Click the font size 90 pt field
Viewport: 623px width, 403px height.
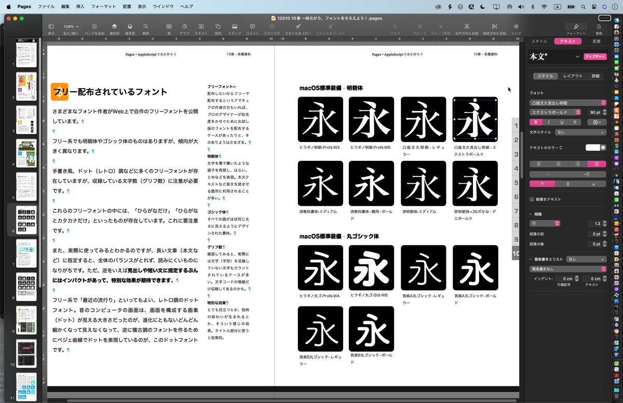click(x=594, y=112)
